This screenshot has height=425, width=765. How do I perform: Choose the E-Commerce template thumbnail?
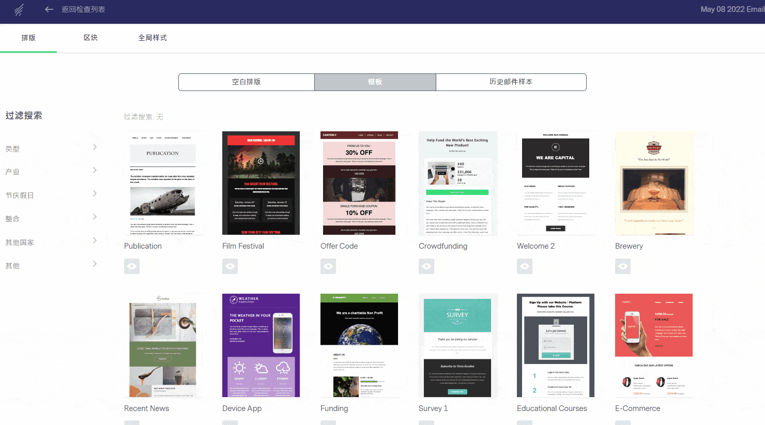(654, 345)
